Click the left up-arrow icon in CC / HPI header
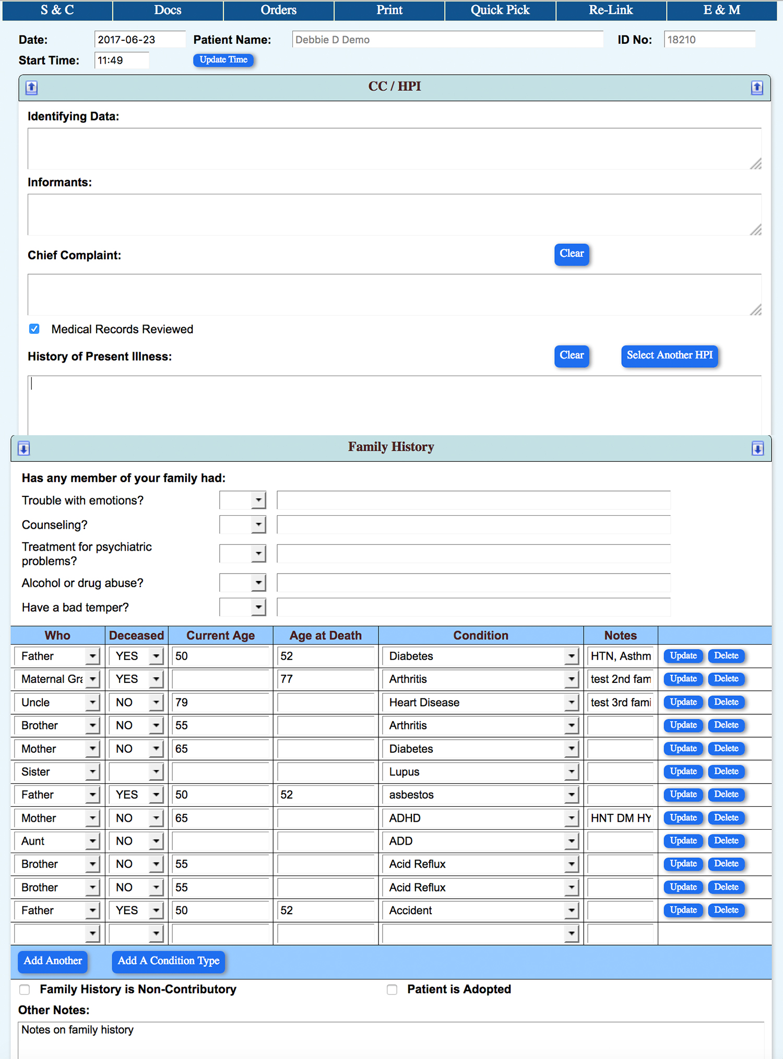783x1059 pixels. 31,87
